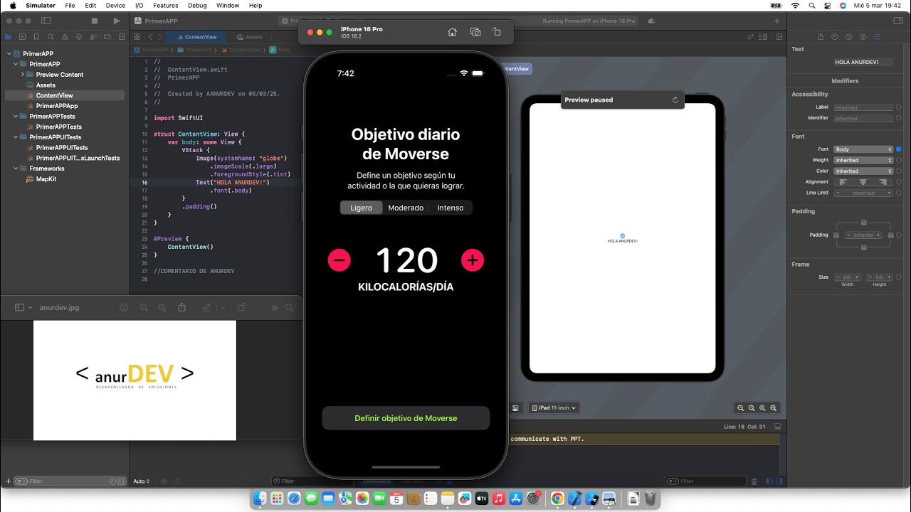Click the Text field HOLA ANURDEV!
This screenshot has width=911, height=512.
pyautogui.click(x=863, y=62)
